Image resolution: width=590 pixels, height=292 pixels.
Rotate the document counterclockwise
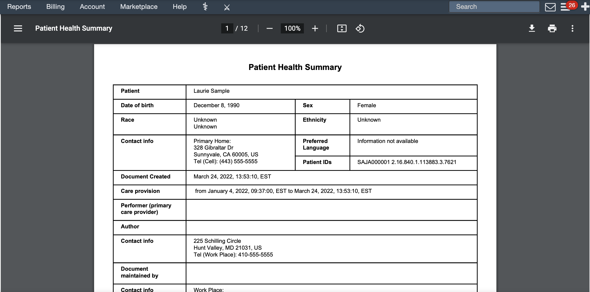pyautogui.click(x=360, y=28)
